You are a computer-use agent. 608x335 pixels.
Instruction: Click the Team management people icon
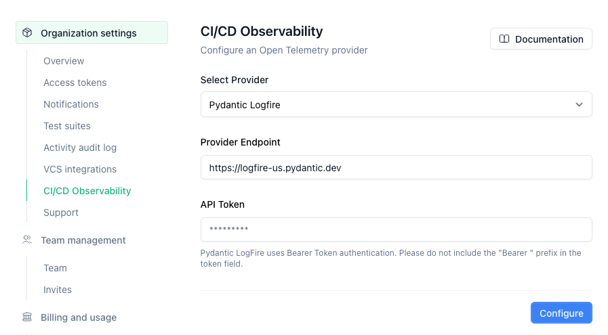coord(27,240)
